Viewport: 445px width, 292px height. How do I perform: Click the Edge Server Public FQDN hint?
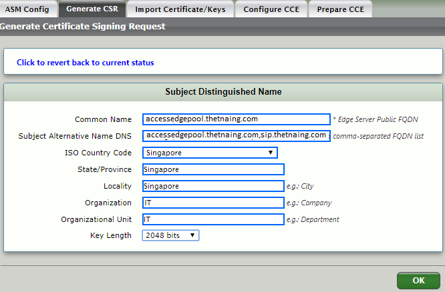coord(376,119)
